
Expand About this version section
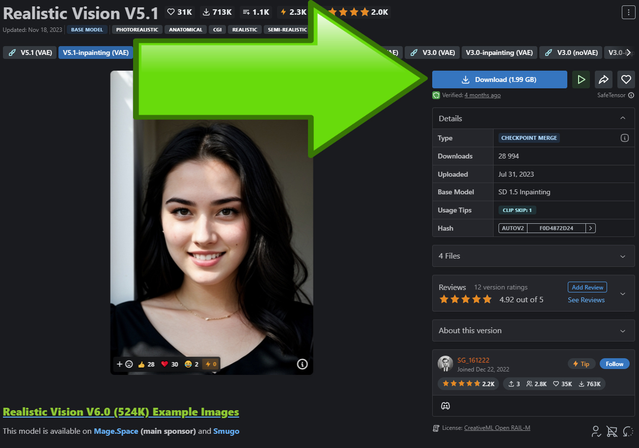pos(530,331)
